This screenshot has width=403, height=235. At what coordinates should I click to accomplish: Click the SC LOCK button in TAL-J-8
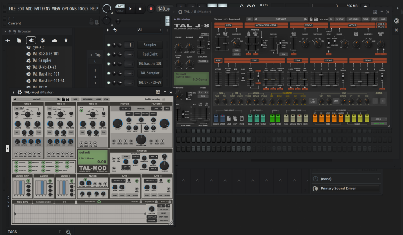(340, 19)
